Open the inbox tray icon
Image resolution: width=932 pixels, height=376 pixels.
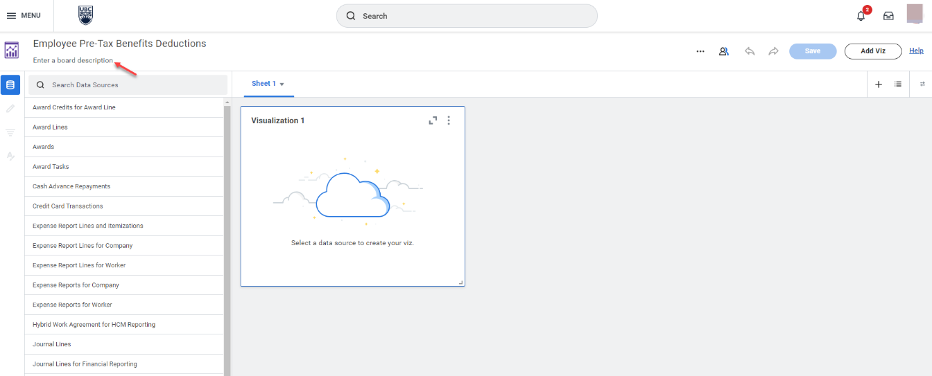pyautogui.click(x=888, y=16)
